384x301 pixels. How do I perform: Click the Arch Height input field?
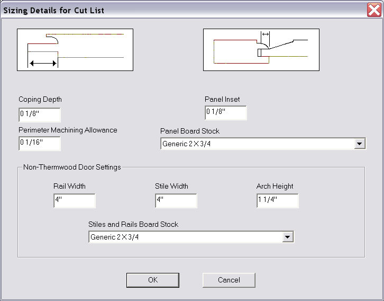pyautogui.click(x=278, y=200)
